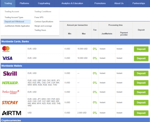Open Contract Specifications page
This screenshot has width=150, height=122.
pyautogui.click(x=44, y=22)
